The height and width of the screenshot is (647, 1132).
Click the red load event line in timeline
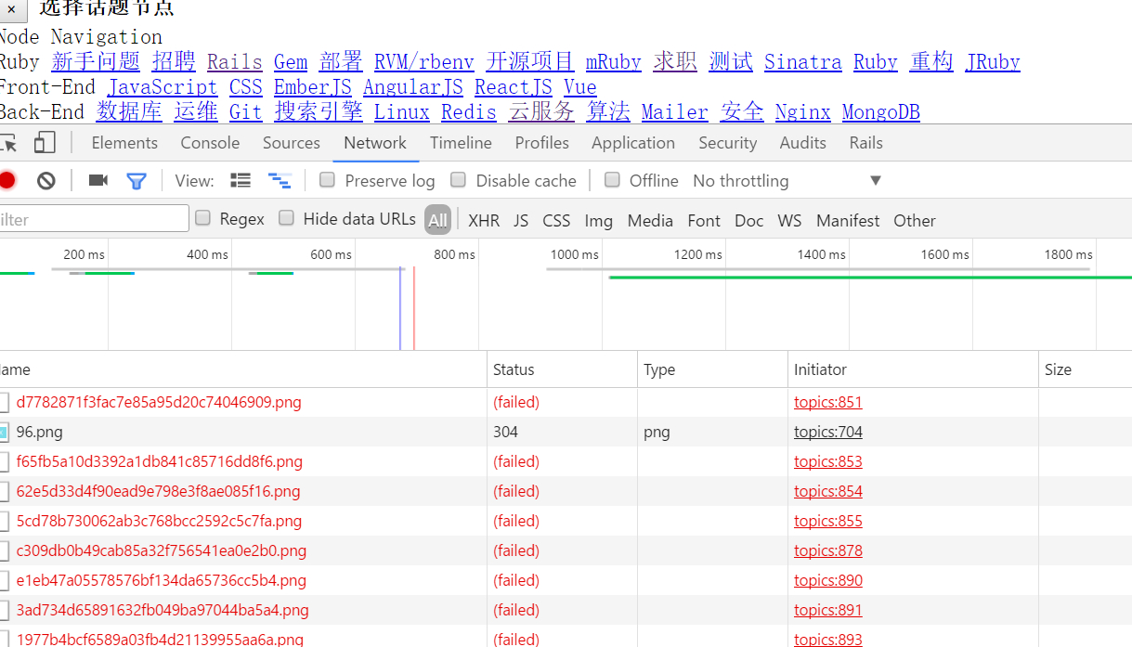413,308
